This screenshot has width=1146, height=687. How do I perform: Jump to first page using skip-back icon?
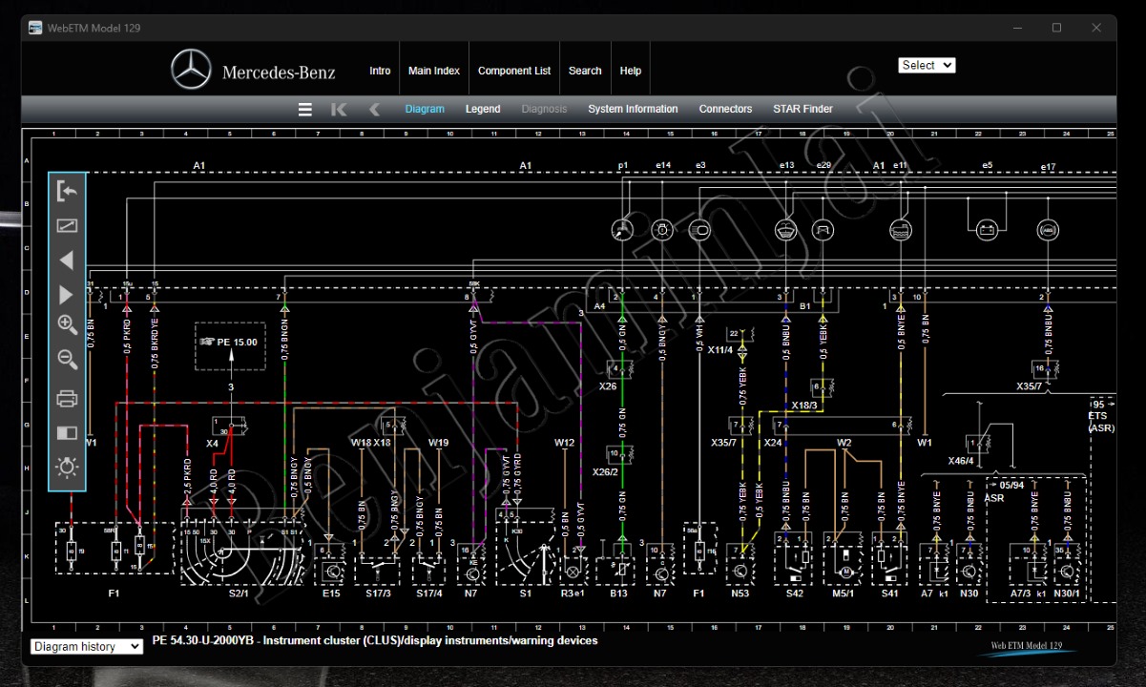tap(339, 110)
